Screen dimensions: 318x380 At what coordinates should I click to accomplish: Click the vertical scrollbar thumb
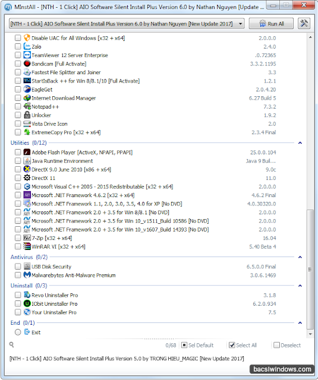310,269
